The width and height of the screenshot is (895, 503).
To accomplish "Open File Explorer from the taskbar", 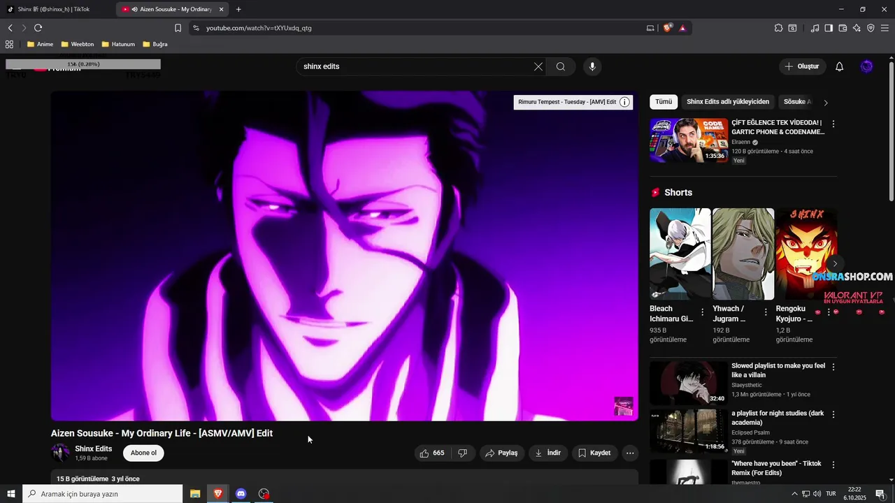I will point(195,494).
